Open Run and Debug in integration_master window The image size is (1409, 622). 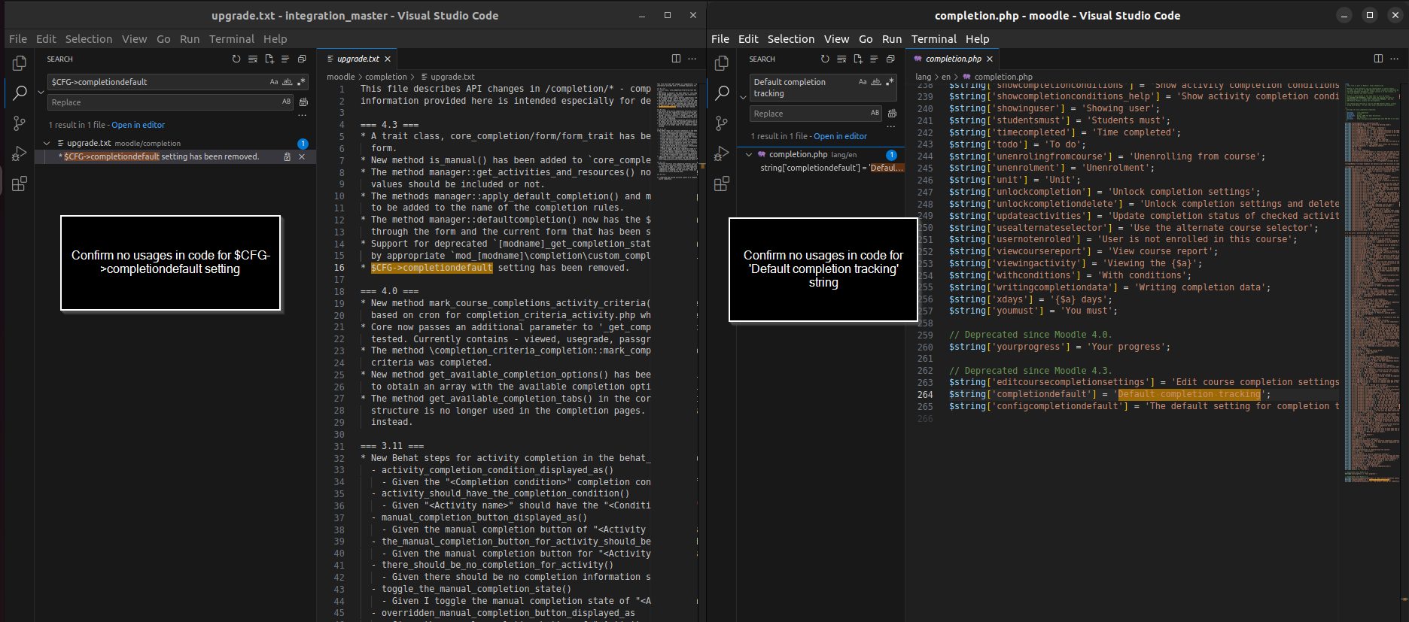click(20, 153)
